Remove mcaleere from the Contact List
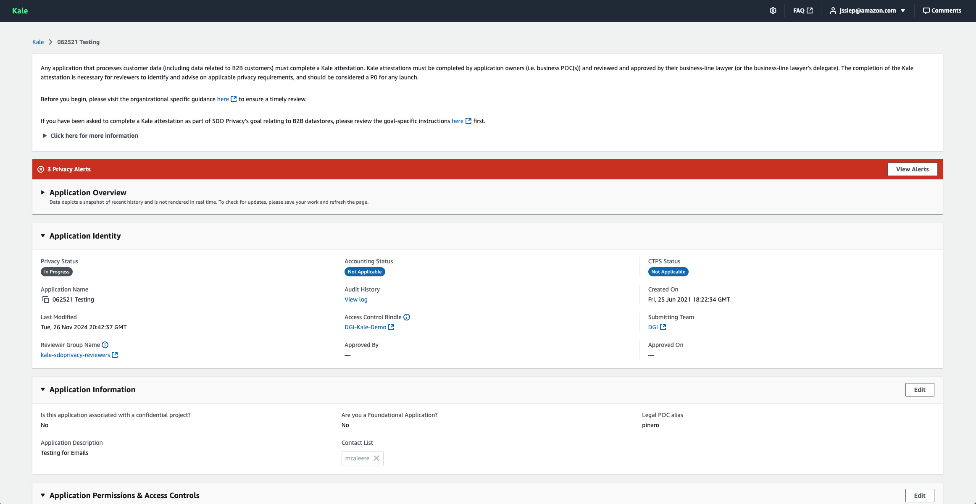 click(376, 458)
